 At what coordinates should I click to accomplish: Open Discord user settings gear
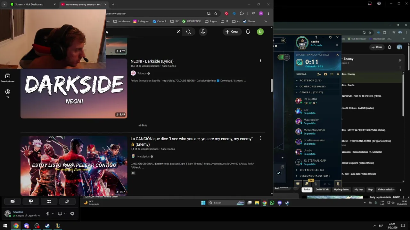[x=72, y=214]
